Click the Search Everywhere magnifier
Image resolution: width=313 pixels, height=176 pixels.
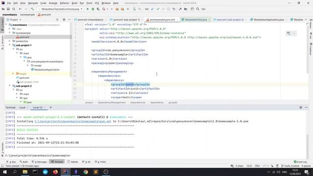coord(198,9)
